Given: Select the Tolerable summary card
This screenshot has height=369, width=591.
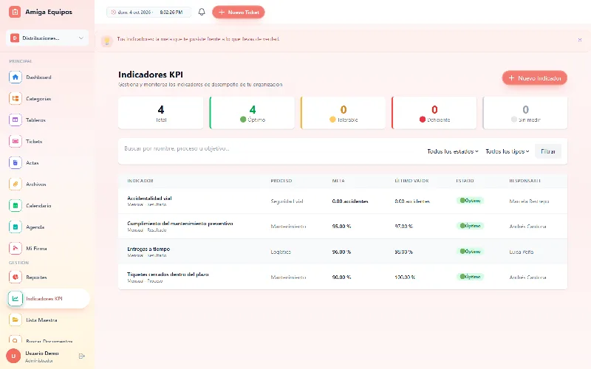Looking at the screenshot, I should [x=344, y=113].
